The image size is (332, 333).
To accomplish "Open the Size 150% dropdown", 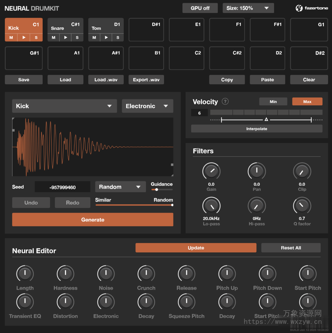I will tap(248, 8).
